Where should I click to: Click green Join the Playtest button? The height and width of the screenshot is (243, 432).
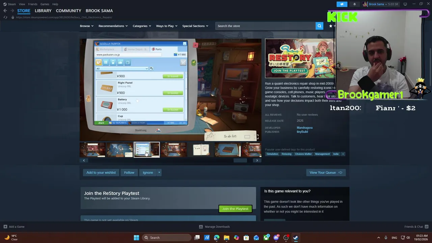pos(235,209)
